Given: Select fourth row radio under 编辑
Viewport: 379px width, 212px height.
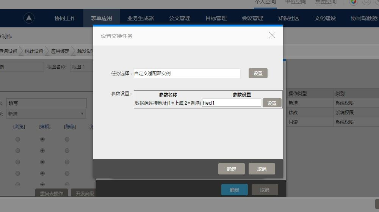Looking at the screenshot, I should [x=42, y=173].
